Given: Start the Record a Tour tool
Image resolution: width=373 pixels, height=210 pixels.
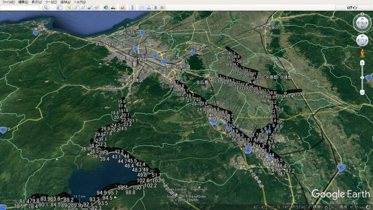Looking at the screenshot, I should [97, 7].
